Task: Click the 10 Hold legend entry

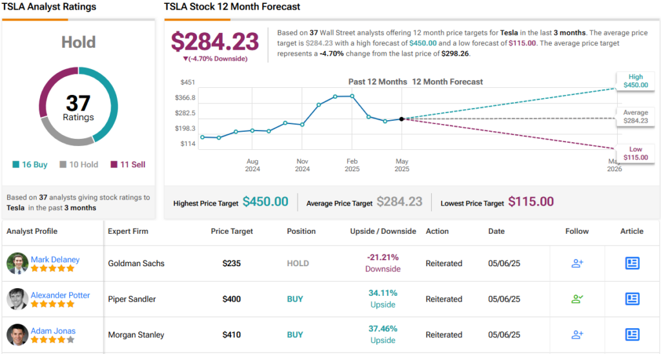Action: pyautogui.click(x=79, y=165)
